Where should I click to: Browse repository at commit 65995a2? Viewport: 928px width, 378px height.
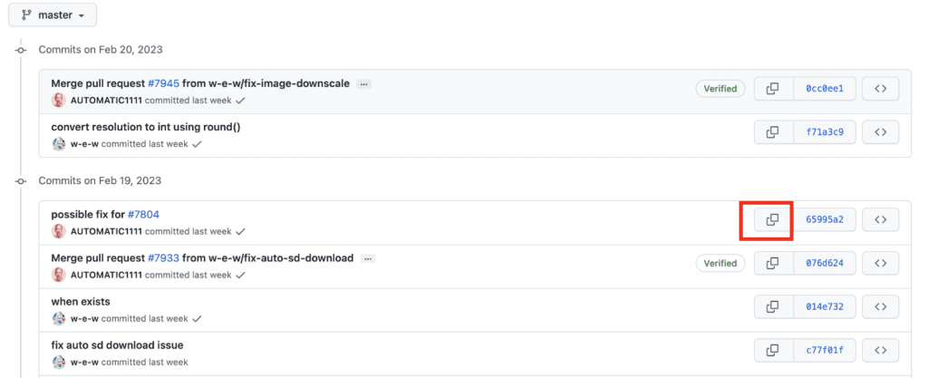pos(880,219)
